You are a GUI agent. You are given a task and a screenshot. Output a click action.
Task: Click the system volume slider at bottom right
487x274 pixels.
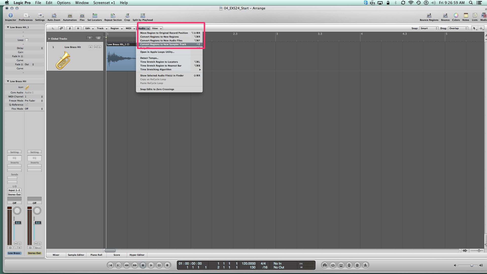(x=468, y=265)
